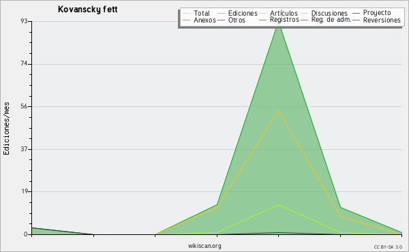Click the Artículos legend color line
This screenshot has width=409, height=252.
coord(262,14)
